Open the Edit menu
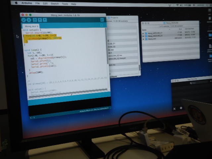 pyautogui.click(x=45, y=4)
